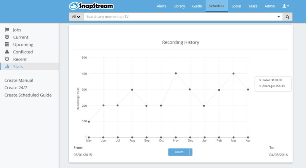Toggle the Total series in legend
Image resolution: width=306 pixels, height=168 pixels.
coord(271,80)
